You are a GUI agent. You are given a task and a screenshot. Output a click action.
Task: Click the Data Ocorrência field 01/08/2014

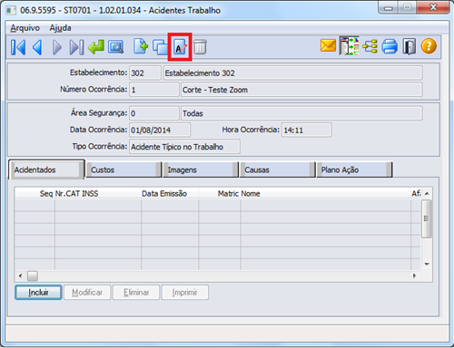click(160, 130)
